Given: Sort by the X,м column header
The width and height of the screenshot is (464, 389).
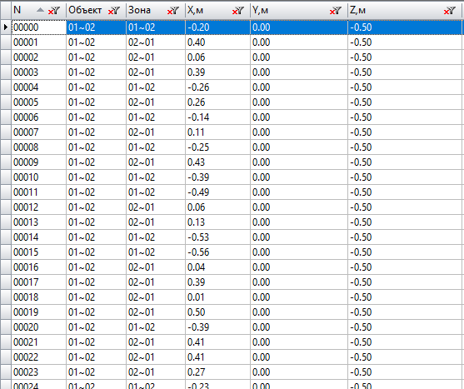Looking at the screenshot, I should tap(195, 10).
